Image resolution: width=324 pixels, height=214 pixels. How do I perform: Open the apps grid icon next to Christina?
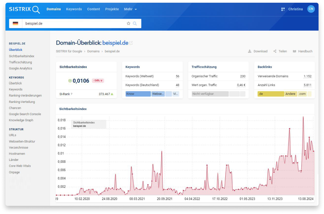[283, 9]
